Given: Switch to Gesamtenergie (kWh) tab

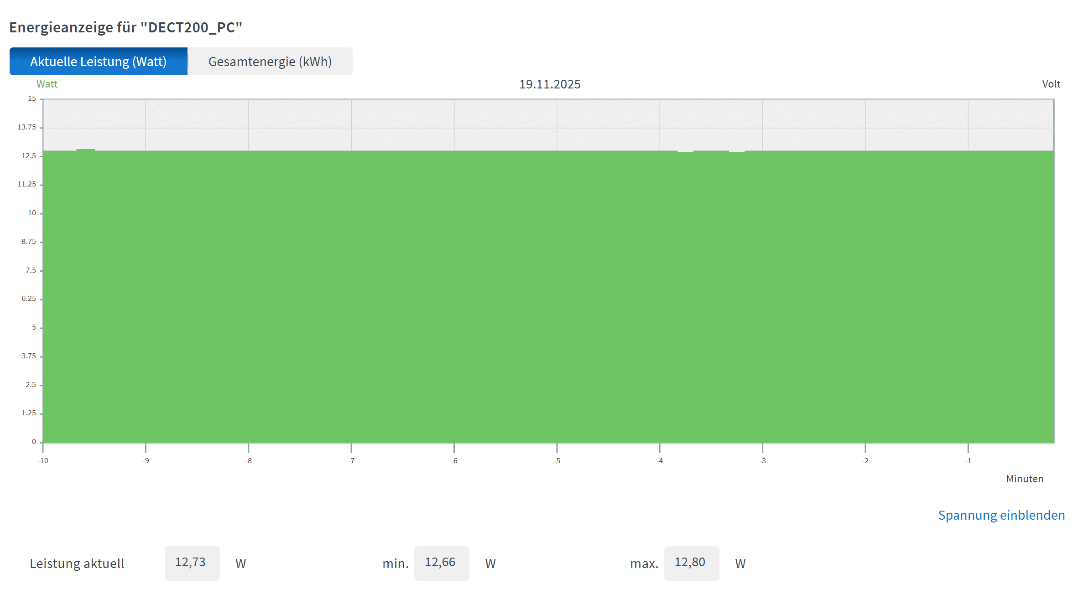Looking at the screenshot, I should [x=270, y=62].
